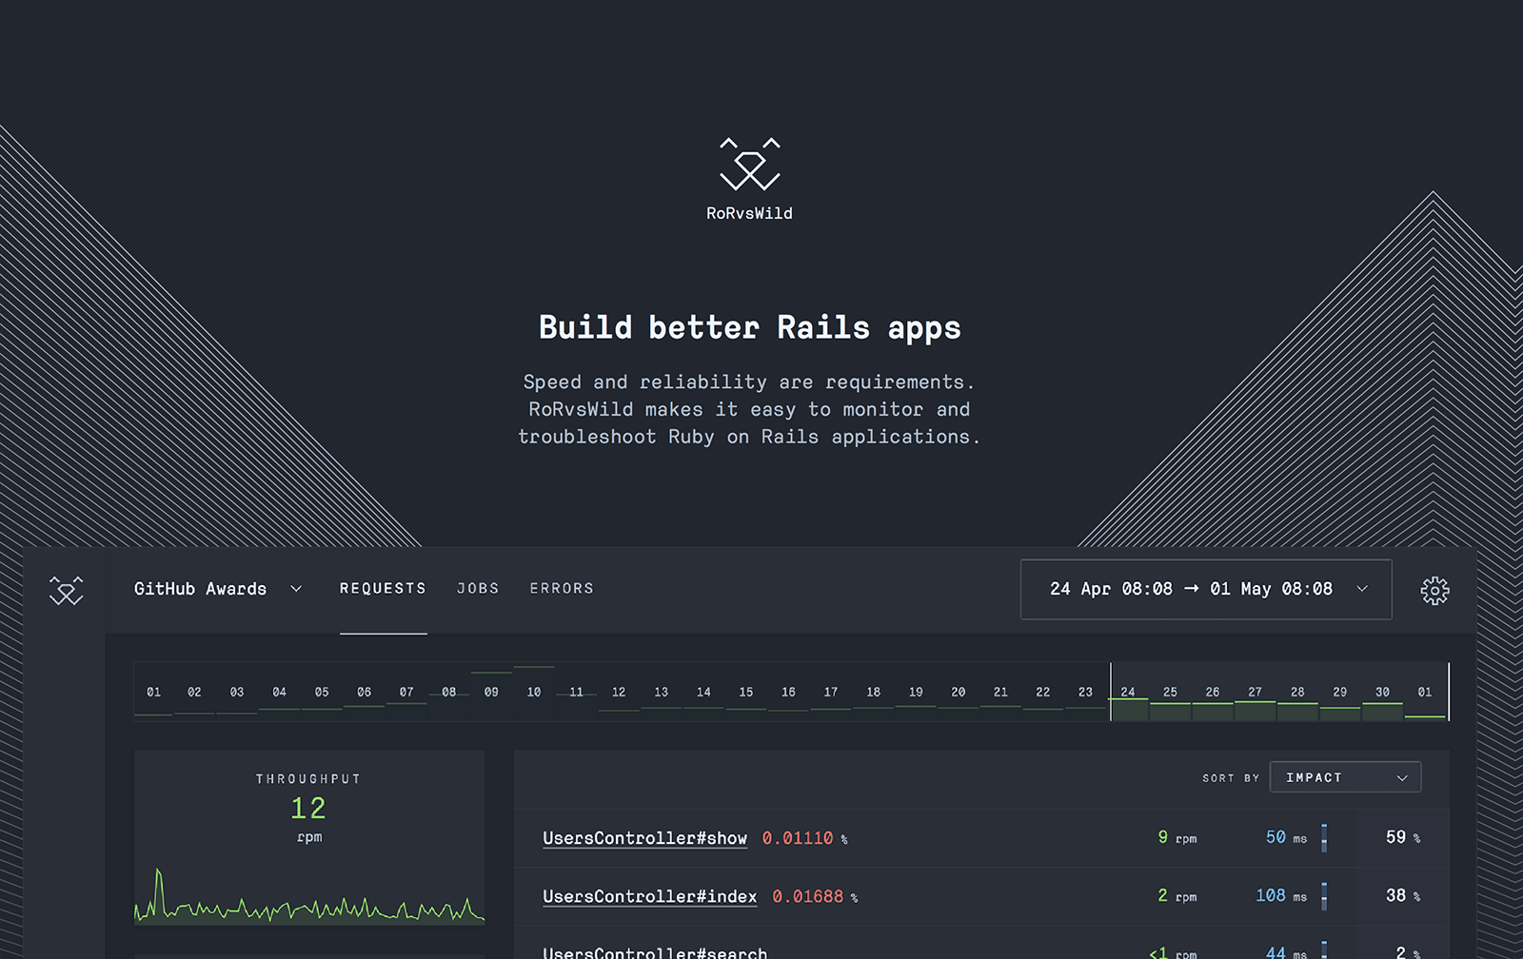Select day 23 on the timeline
The height and width of the screenshot is (959, 1523).
coord(1085,692)
